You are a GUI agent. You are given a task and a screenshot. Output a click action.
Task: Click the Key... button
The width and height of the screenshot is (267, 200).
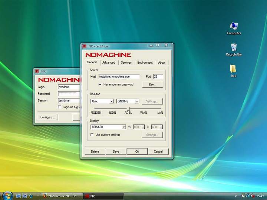point(152,84)
